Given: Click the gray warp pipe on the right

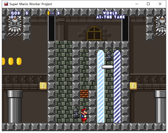Looking at the screenshot, I should click(160, 107).
